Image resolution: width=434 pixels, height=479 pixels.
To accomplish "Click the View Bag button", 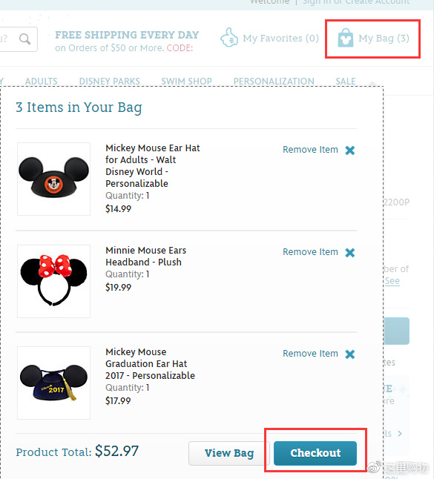I will [x=229, y=453].
